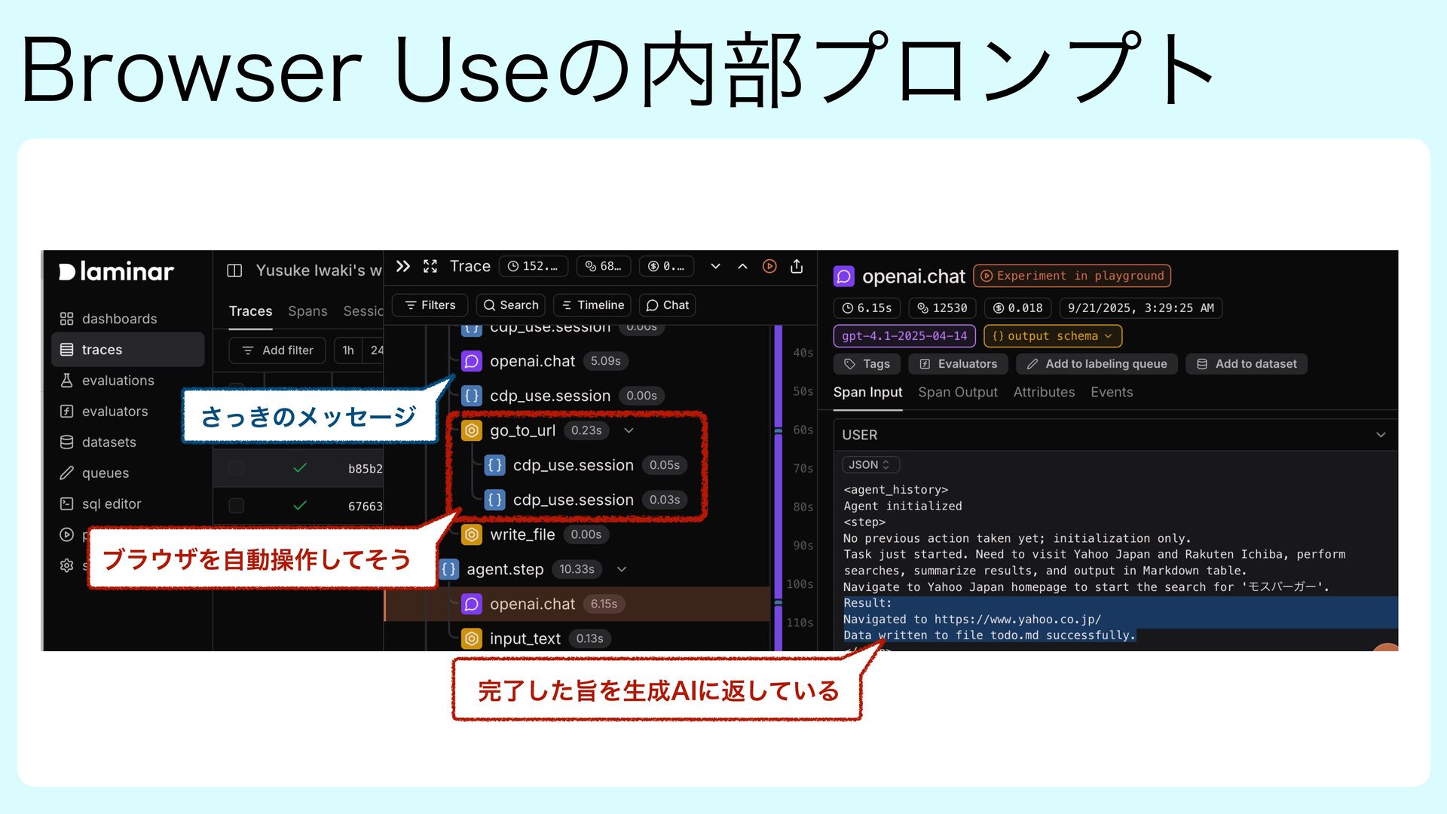Open the sql editor page

tap(100, 504)
